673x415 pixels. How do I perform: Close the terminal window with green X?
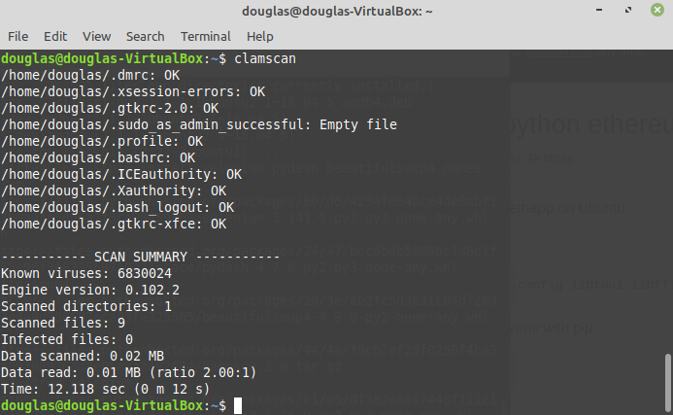(x=657, y=10)
